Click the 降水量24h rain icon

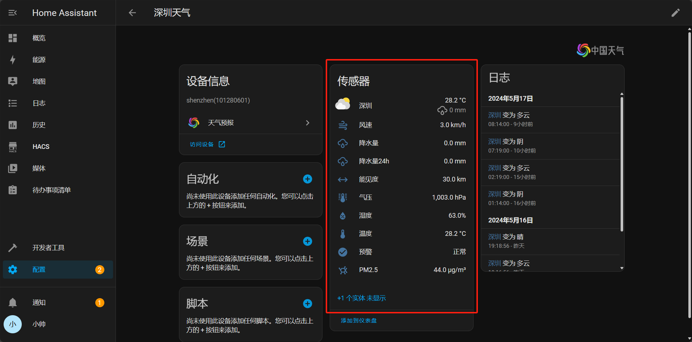coord(343,161)
